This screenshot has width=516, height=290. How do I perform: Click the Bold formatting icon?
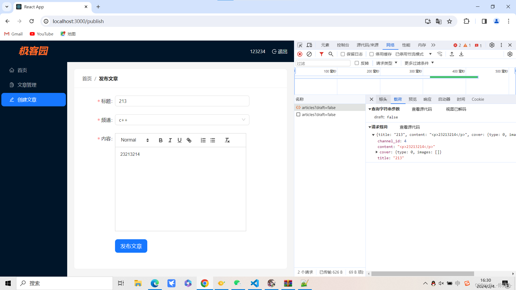[160, 140]
